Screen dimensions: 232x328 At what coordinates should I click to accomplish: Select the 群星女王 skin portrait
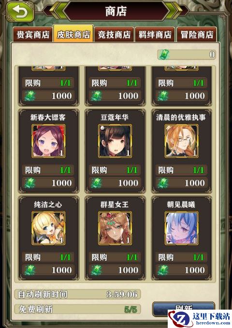[x=115, y=228]
